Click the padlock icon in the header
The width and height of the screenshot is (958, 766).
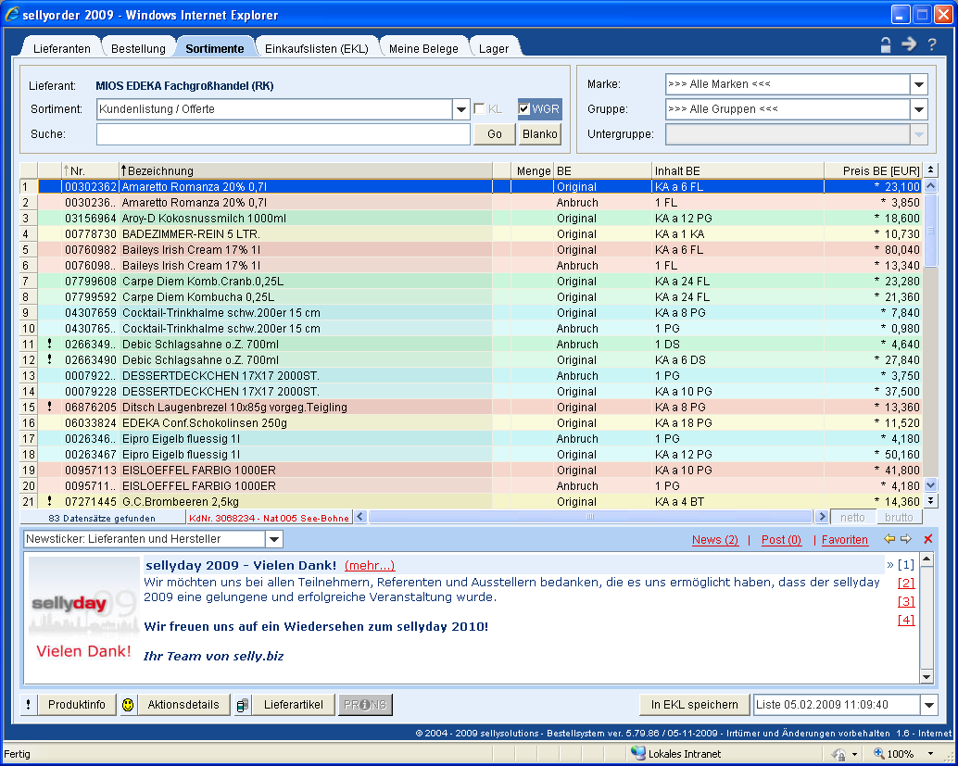pyautogui.click(x=886, y=44)
